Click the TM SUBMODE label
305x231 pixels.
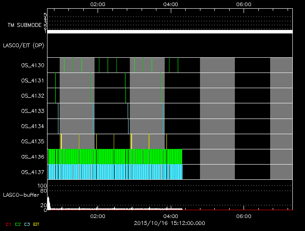click(x=24, y=25)
